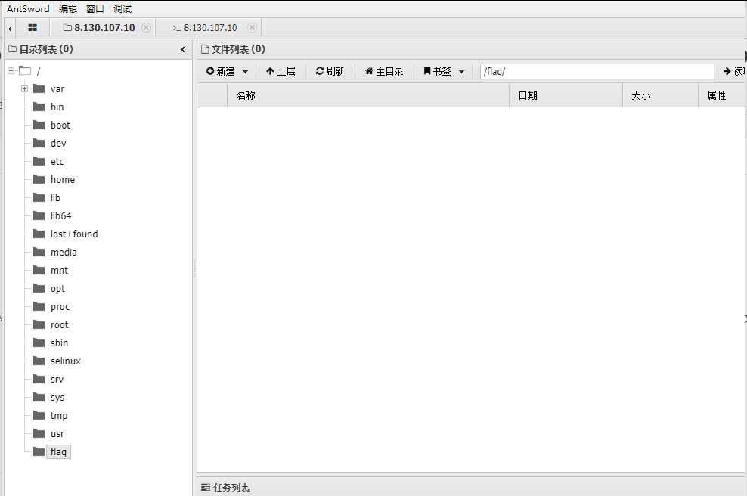Select the var folder icon
747x496 pixels.
click(x=39, y=89)
